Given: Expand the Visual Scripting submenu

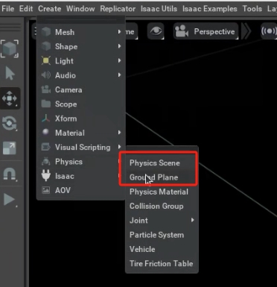Looking at the screenshot, I should 81,148.
